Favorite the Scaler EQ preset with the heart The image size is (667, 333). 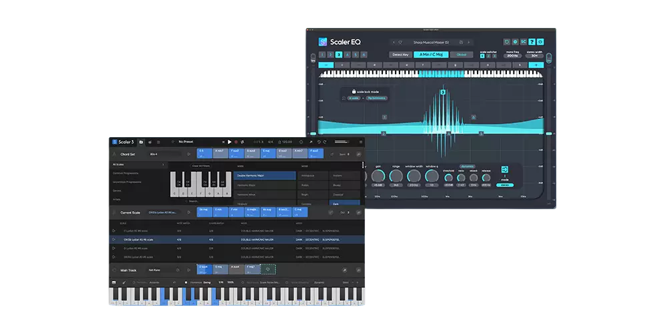pyautogui.click(x=400, y=42)
